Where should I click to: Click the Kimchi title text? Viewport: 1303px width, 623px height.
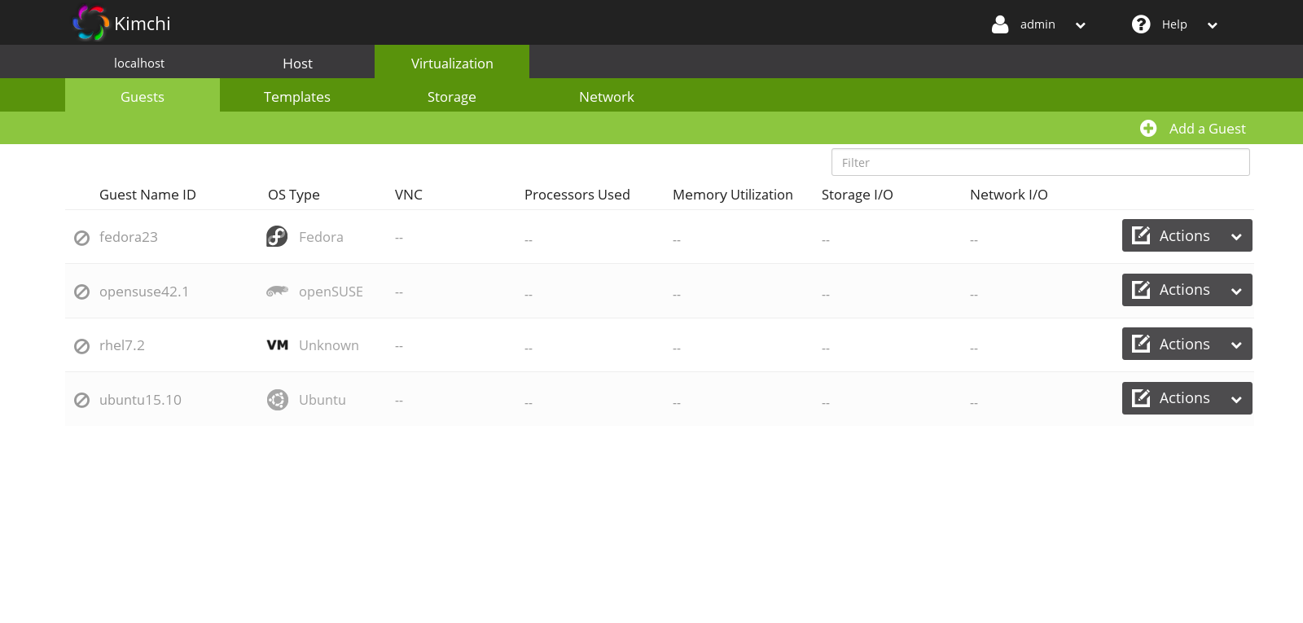pyautogui.click(x=143, y=24)
